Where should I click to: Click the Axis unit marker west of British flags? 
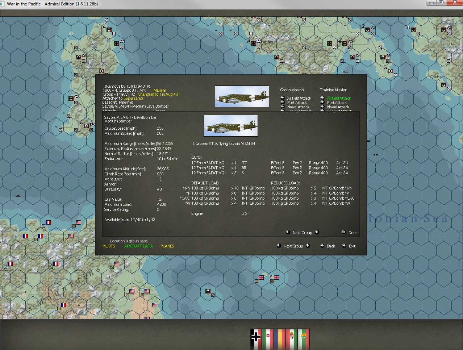[x=208, y=291]
